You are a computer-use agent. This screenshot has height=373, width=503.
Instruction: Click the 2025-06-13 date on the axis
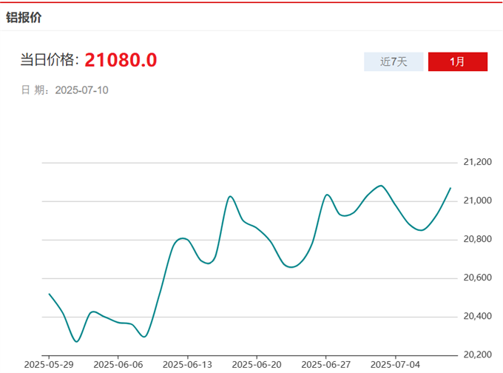[x=187, y=364]
